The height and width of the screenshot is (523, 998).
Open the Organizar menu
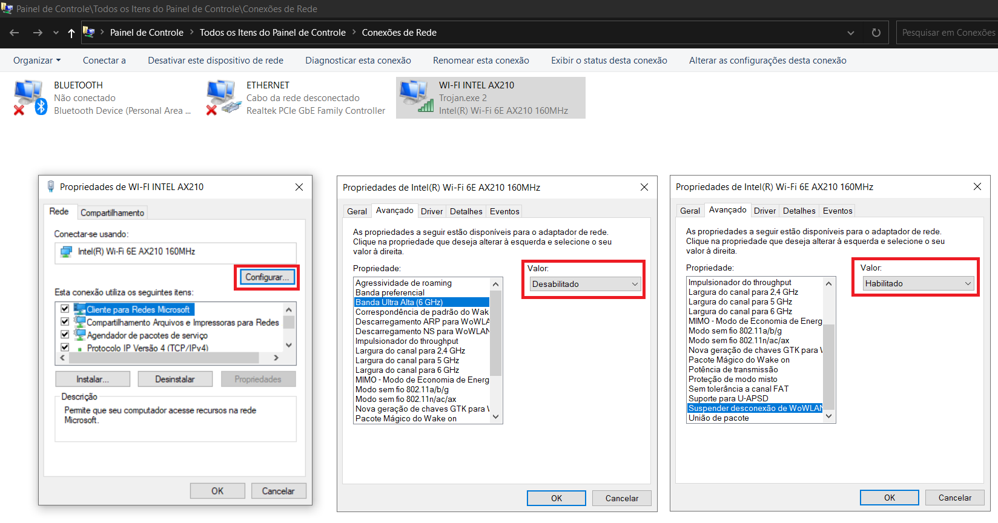(x=37, y=61)
